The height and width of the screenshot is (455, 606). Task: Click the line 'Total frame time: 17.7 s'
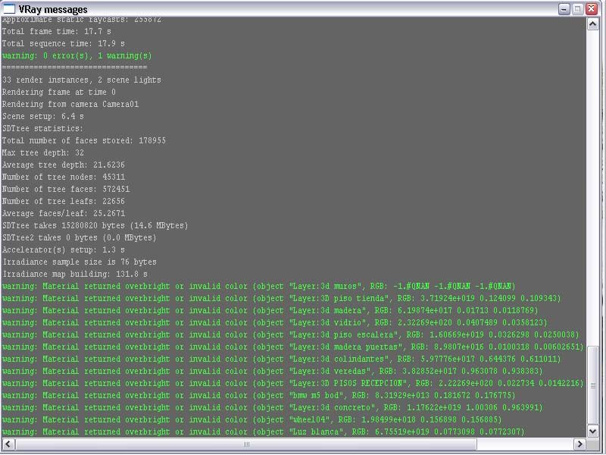click(x=56, y=31)
